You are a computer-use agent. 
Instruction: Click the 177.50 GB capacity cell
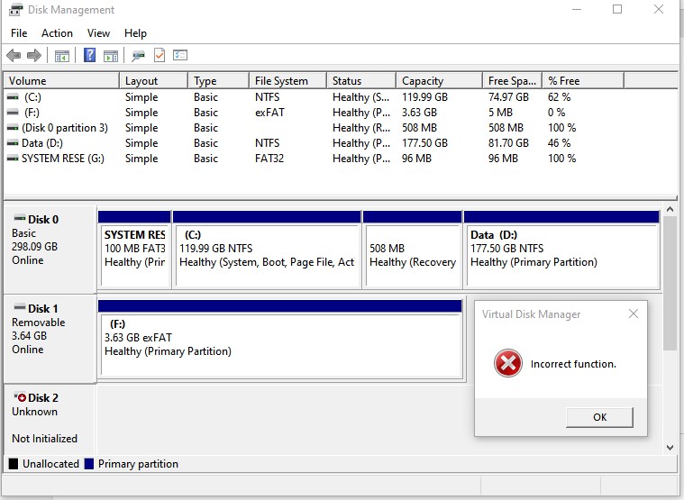pyautogui.click(x=424, y=143)
